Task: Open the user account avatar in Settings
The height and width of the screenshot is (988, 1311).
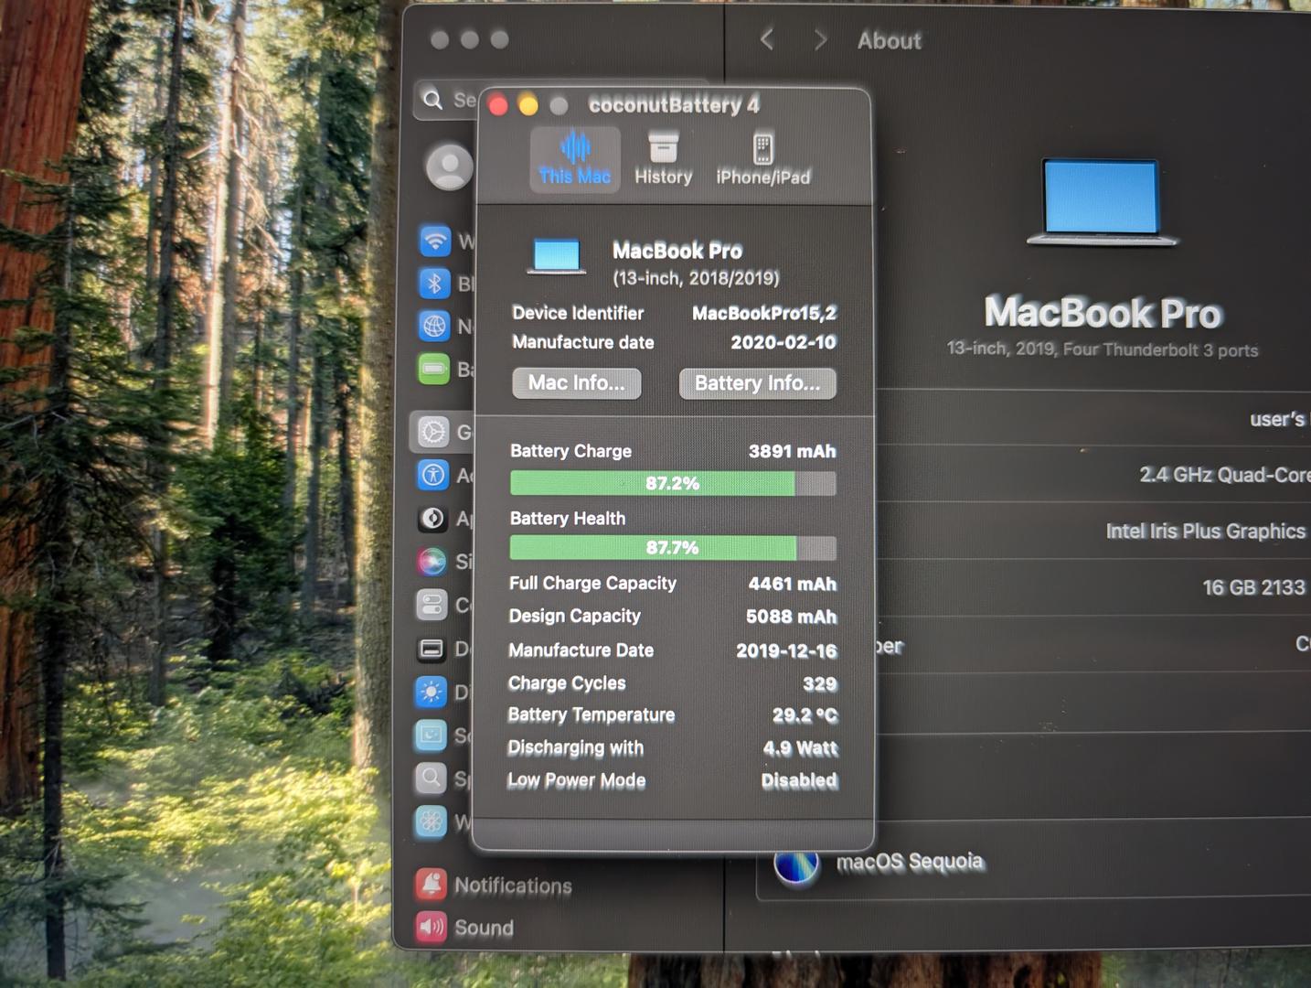Action: pos(450,166)
